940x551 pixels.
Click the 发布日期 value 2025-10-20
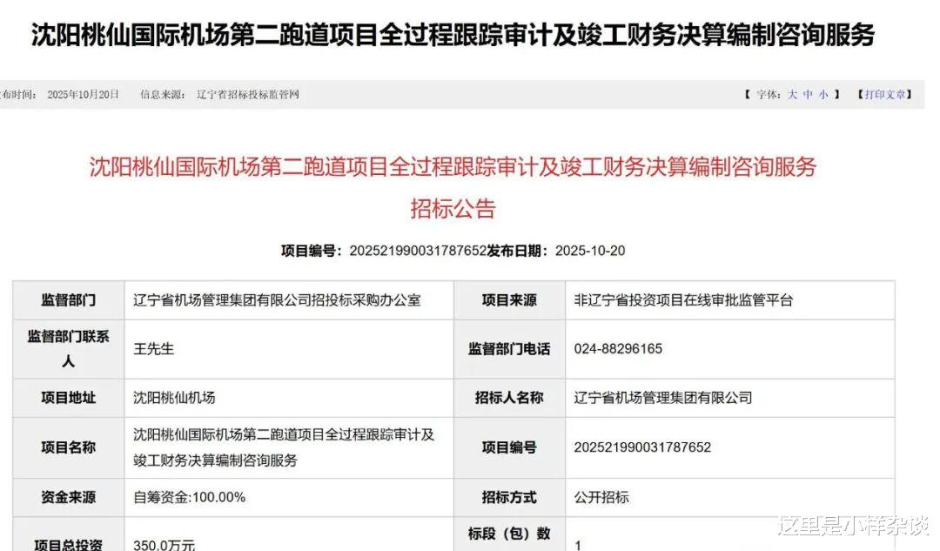(590, 251)
